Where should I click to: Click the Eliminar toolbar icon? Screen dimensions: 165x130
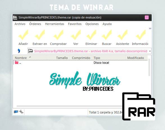tap(91, 35)
